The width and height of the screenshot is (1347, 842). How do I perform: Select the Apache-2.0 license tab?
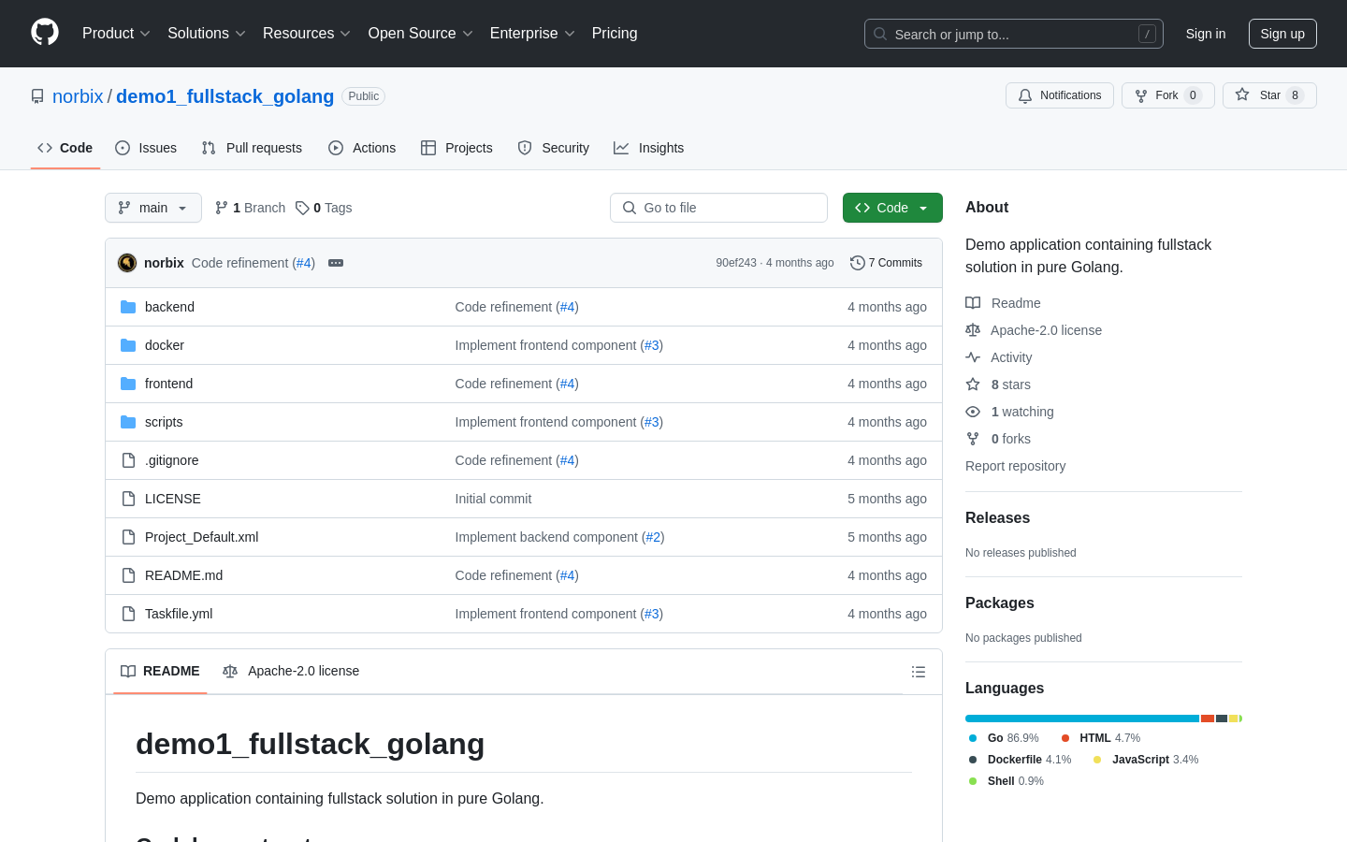click(x=291, y=672)
